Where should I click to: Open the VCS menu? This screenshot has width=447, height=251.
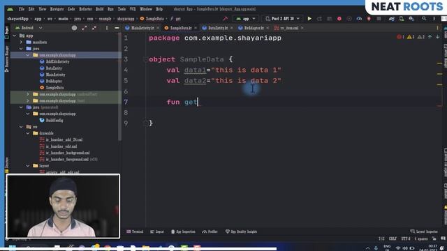pyautogui.click(x=133, y=9)
